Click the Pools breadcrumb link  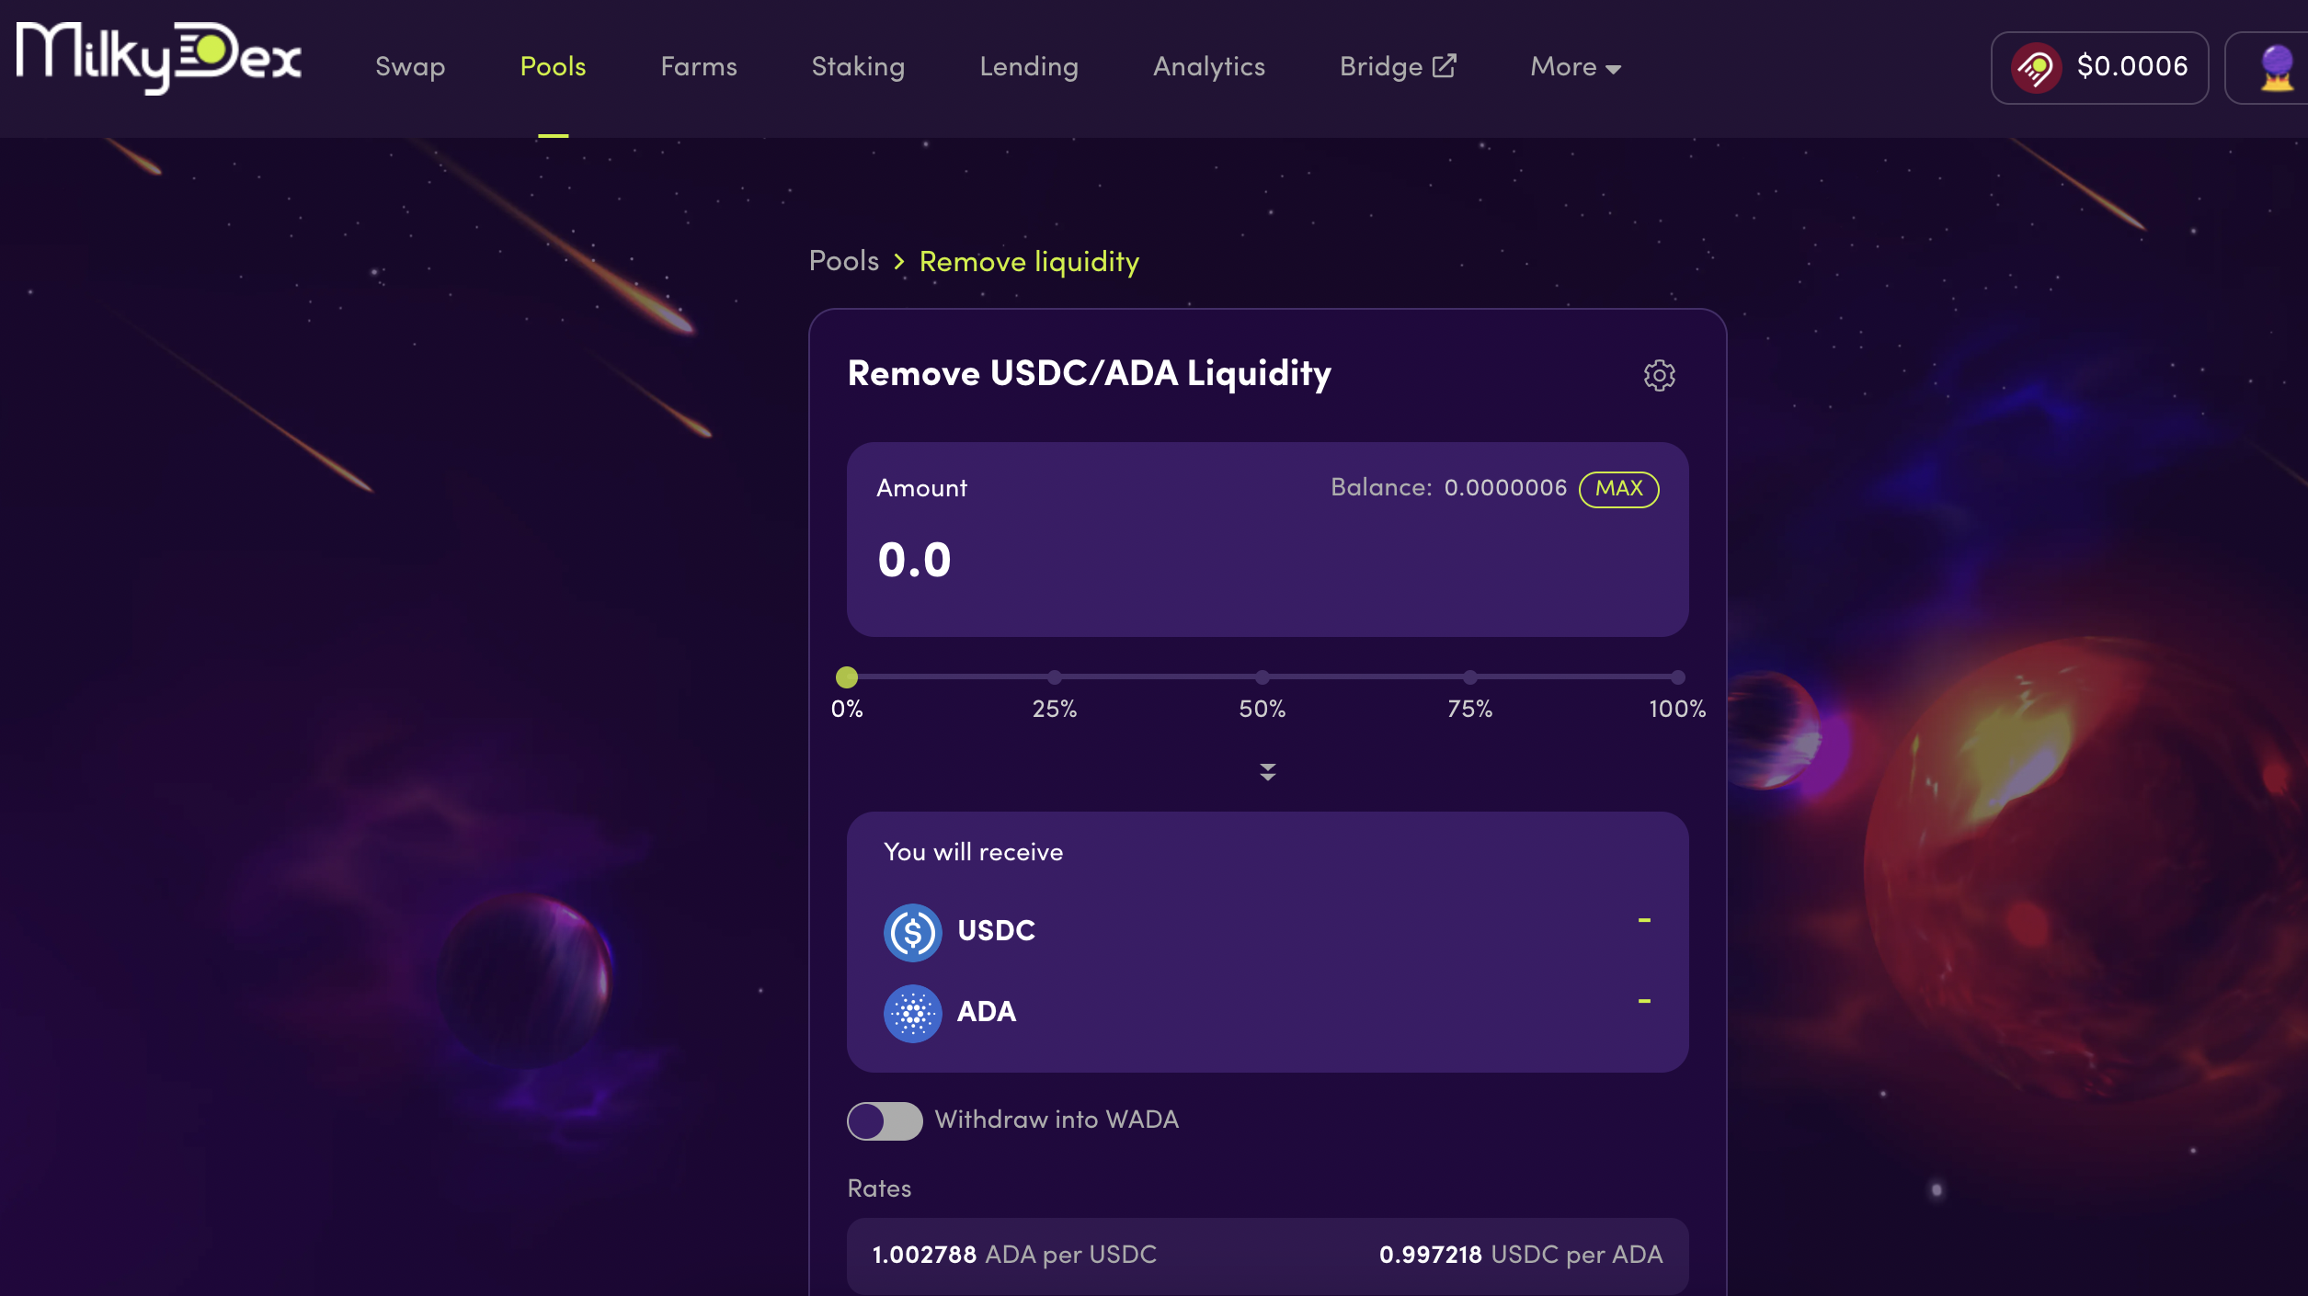[x=843, y=261]
